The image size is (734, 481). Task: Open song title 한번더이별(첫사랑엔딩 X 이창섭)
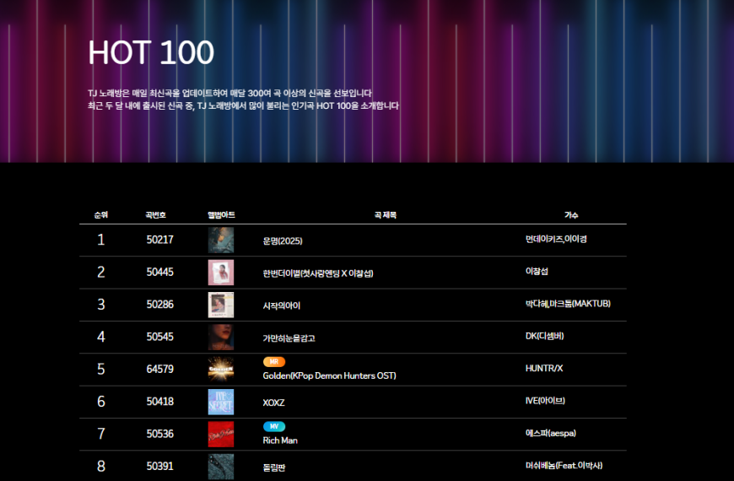pos(318,273)
